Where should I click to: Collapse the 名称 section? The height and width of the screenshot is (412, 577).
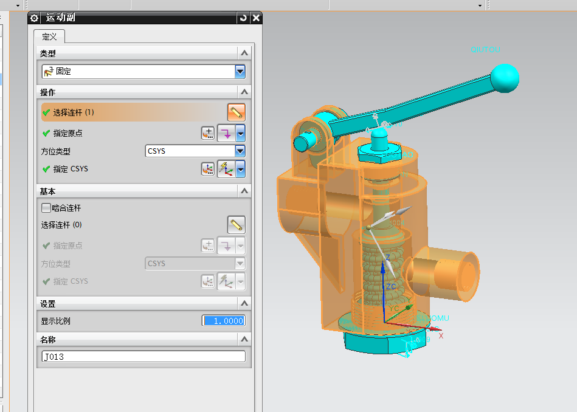[x=244, y=339]
